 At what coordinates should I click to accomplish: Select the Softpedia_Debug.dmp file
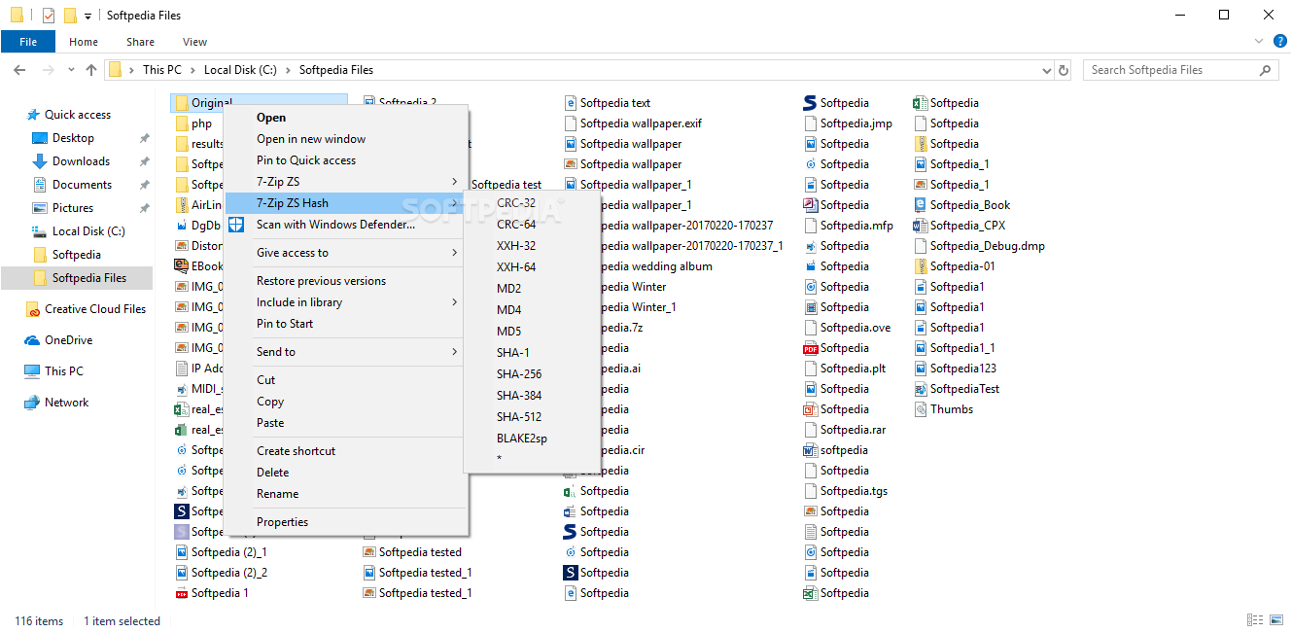(979, 246)
